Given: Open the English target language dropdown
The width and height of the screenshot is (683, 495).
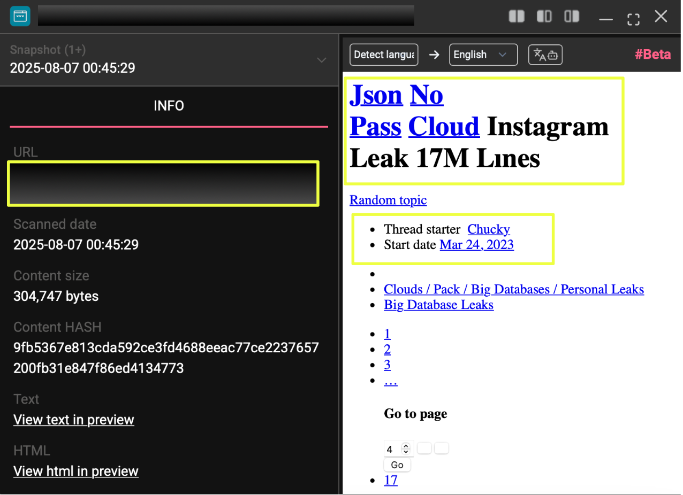Looking at the screenshot, I should tap(483, 55).
